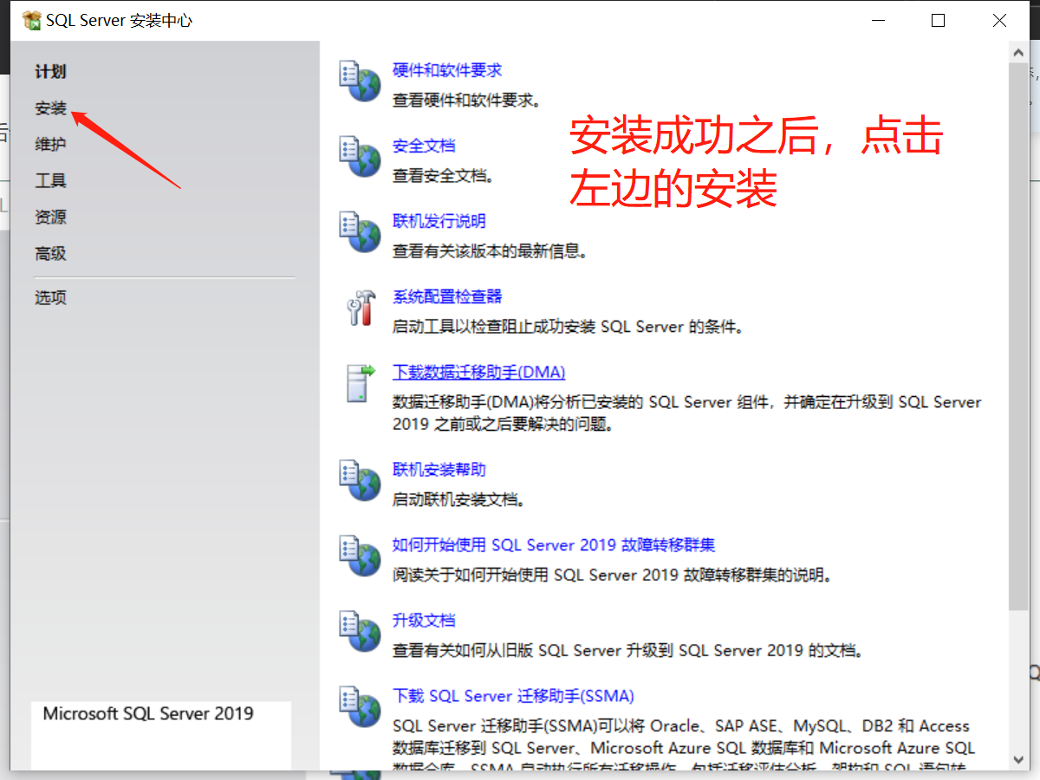The image size is (1040, 780).
Task: Open the 高级 section
Action: 50,254
